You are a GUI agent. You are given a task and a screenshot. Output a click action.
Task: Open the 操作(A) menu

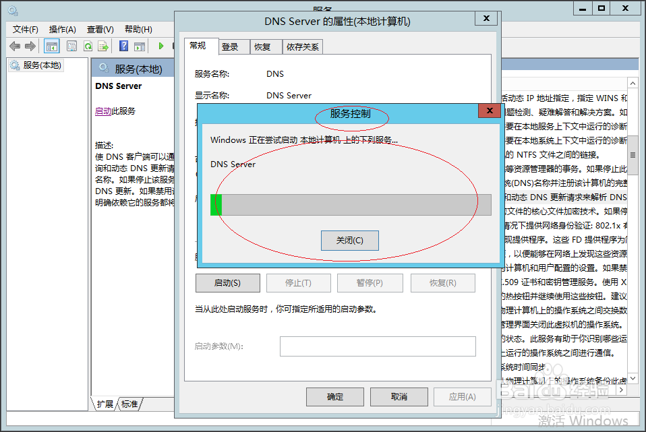tap(62, 29)
